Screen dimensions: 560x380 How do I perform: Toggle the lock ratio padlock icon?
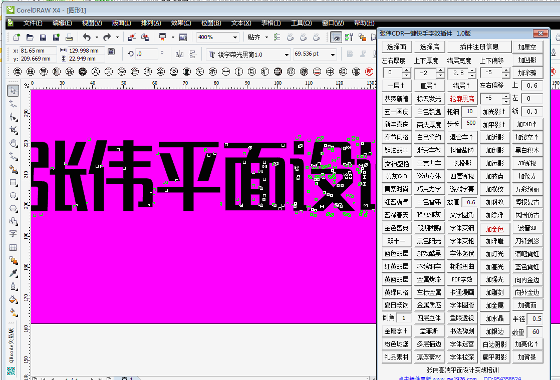[111, 52]
